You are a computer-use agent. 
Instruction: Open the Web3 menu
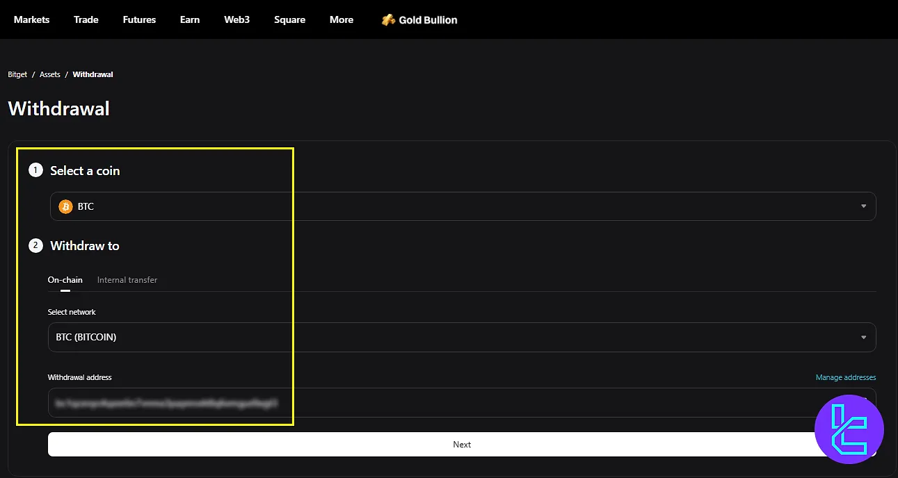[236, 19]
